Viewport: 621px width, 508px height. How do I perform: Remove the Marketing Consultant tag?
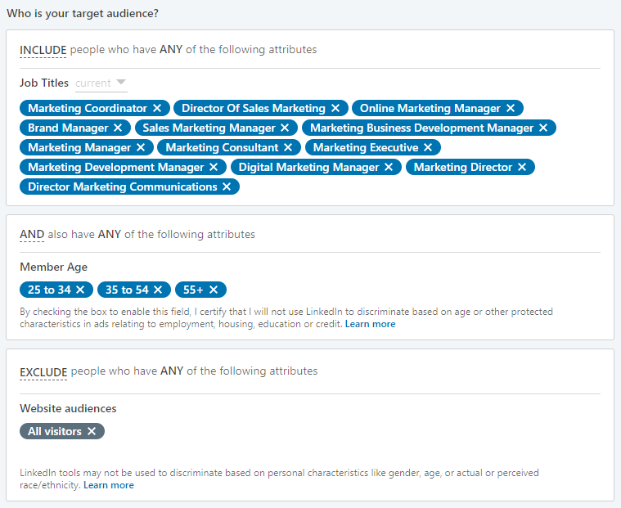288,147
